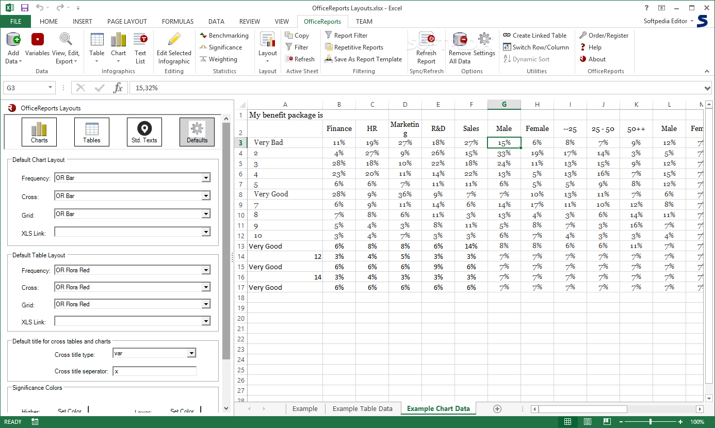Expand Cross title type dropdown
Screen dimensions: 715x428
tap(191, 353)
